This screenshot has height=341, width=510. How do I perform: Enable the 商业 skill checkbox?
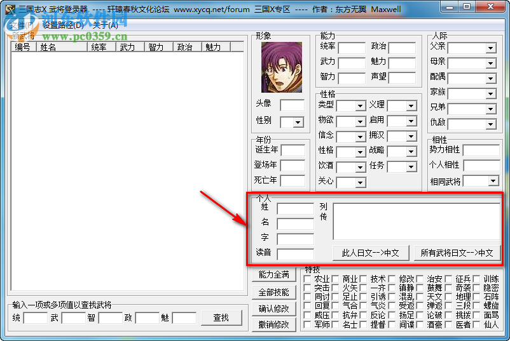(x=335, y=279)
